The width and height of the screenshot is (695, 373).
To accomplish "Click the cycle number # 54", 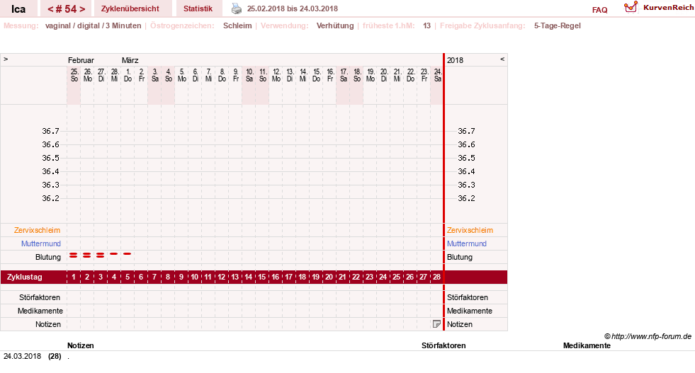I will coord(66,9).
